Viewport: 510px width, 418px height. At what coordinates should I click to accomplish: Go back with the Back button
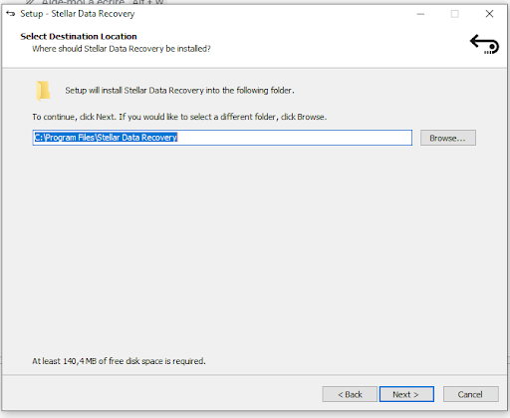tap(350, 394)
